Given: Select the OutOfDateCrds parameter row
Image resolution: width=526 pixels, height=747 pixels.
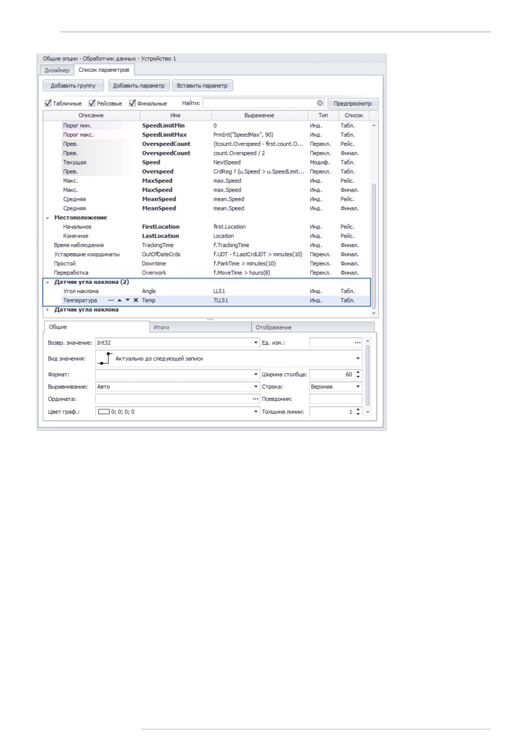Looking at the screenshot, I should click(207, 254).
